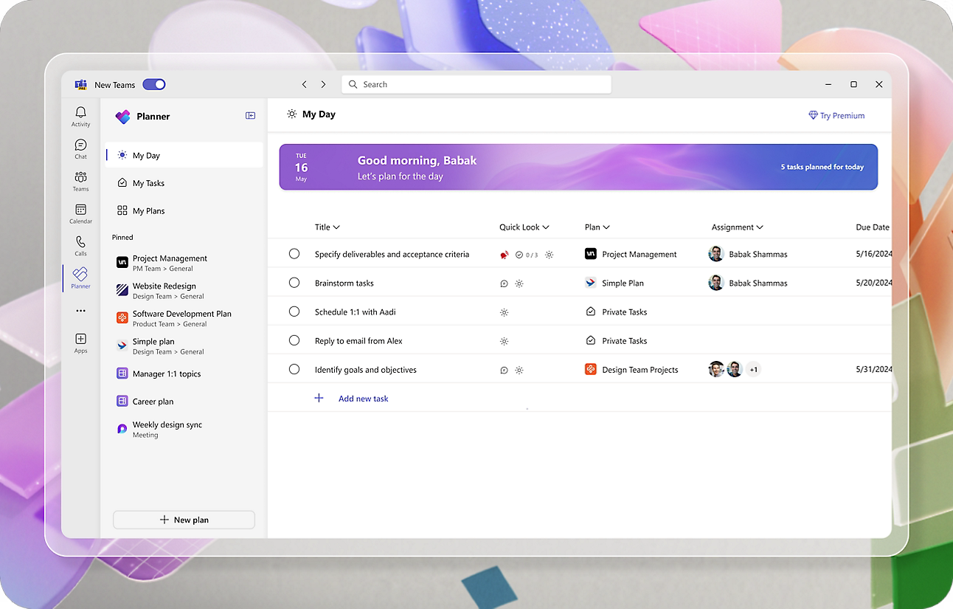Open the My Plans view
The image size is (953, 609).
tap(148, 210)
